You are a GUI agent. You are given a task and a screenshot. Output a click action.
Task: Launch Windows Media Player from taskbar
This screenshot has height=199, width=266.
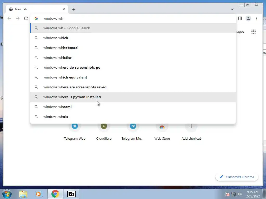tap(39, 194)
